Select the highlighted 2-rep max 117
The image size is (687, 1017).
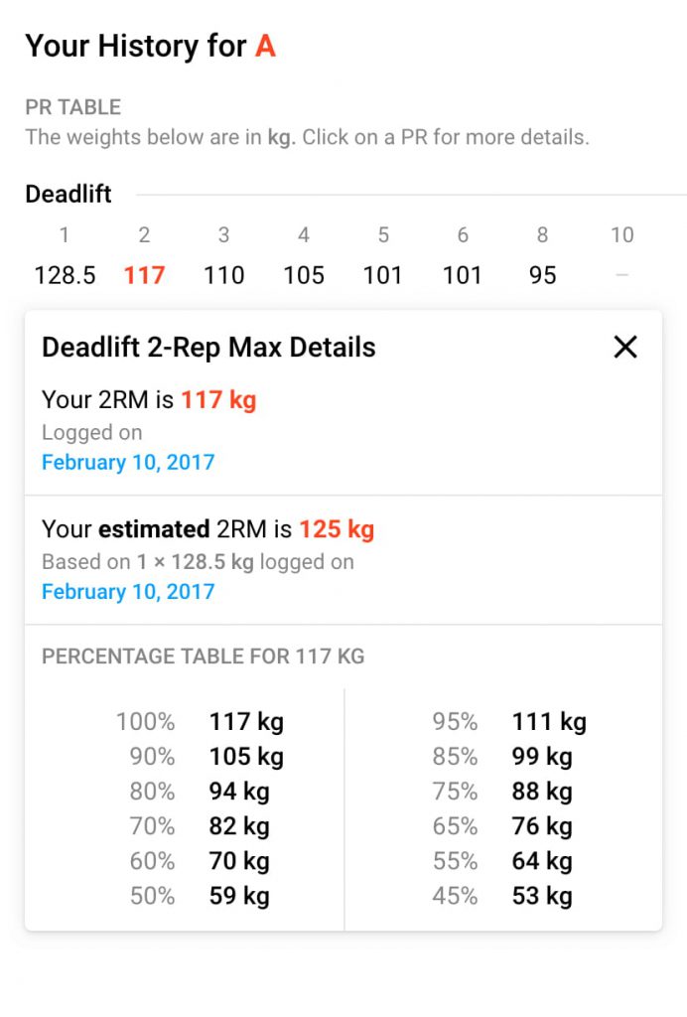point(144,275)
